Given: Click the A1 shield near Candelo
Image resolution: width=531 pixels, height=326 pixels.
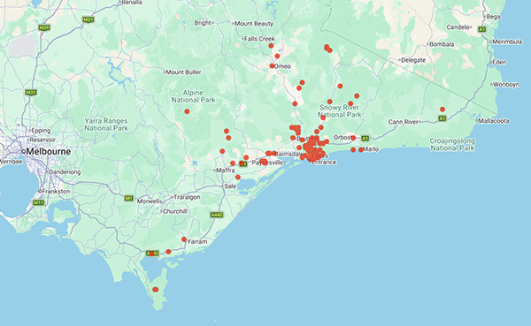Looking at the screenshot, I should 482,29.
